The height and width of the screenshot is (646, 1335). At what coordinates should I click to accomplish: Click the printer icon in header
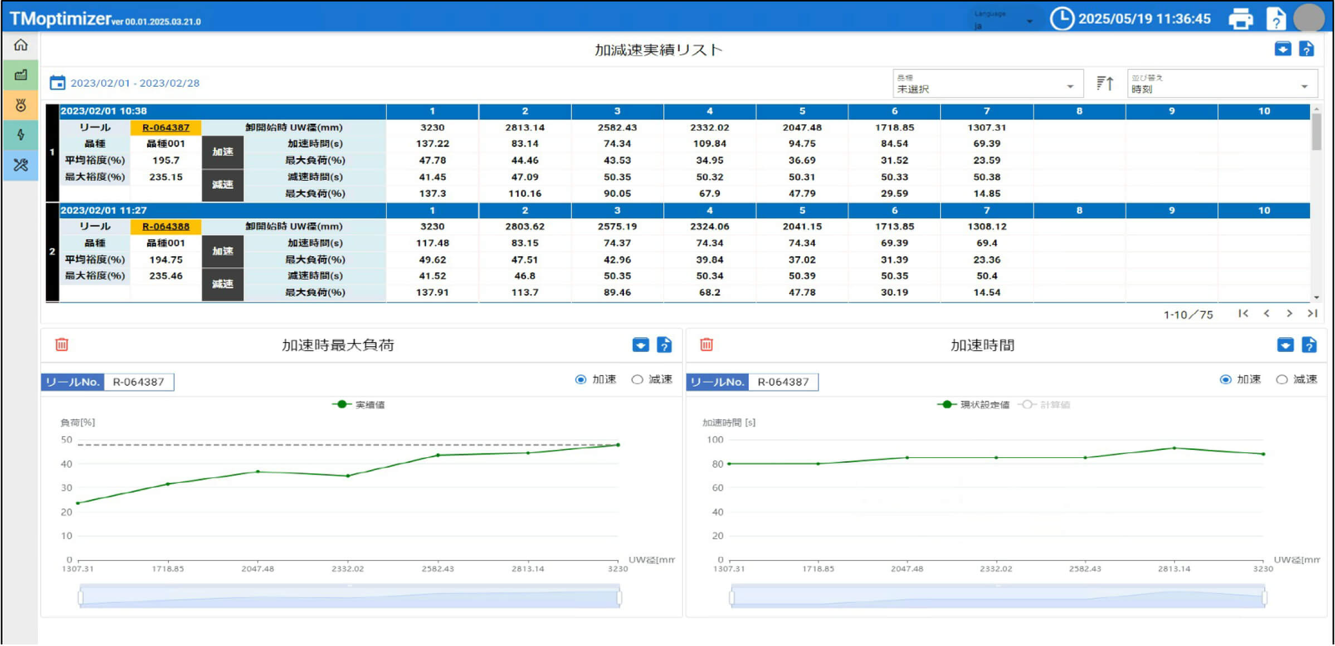pos(1240,19)
